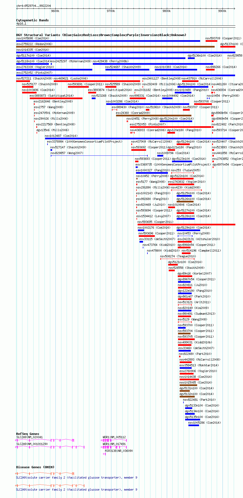Click esv2422131 (Altshuler2010) variant label

pyautogui.click(x=199, y=239)
